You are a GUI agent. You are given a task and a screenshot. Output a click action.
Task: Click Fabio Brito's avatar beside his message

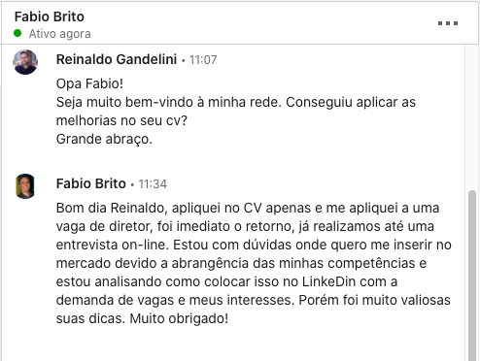[x=25, y=186]
